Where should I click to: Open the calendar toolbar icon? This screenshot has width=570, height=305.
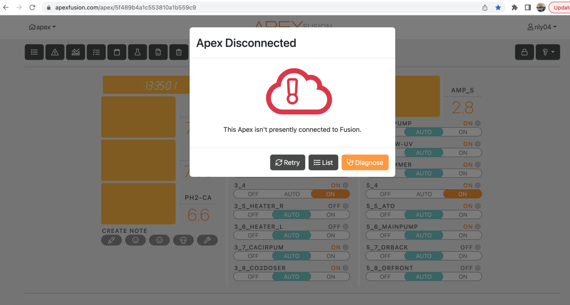pyautogui.click(x=117, y=52)
